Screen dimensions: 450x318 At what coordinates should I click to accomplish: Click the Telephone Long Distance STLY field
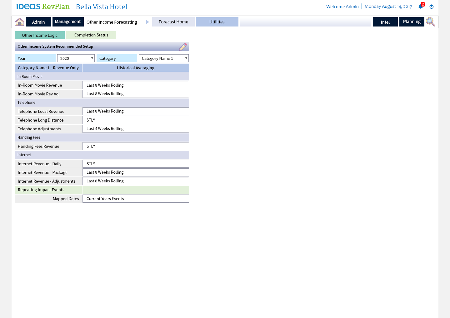pyautogui.click(x=136, y=120)
